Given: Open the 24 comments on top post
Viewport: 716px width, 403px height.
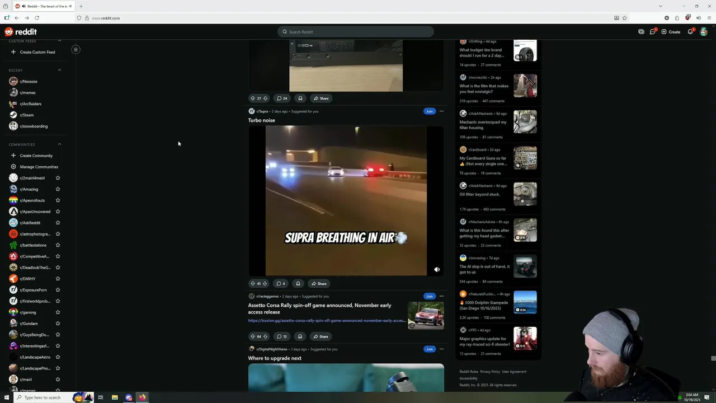Looking at the screenshot, I should [282, 99].
